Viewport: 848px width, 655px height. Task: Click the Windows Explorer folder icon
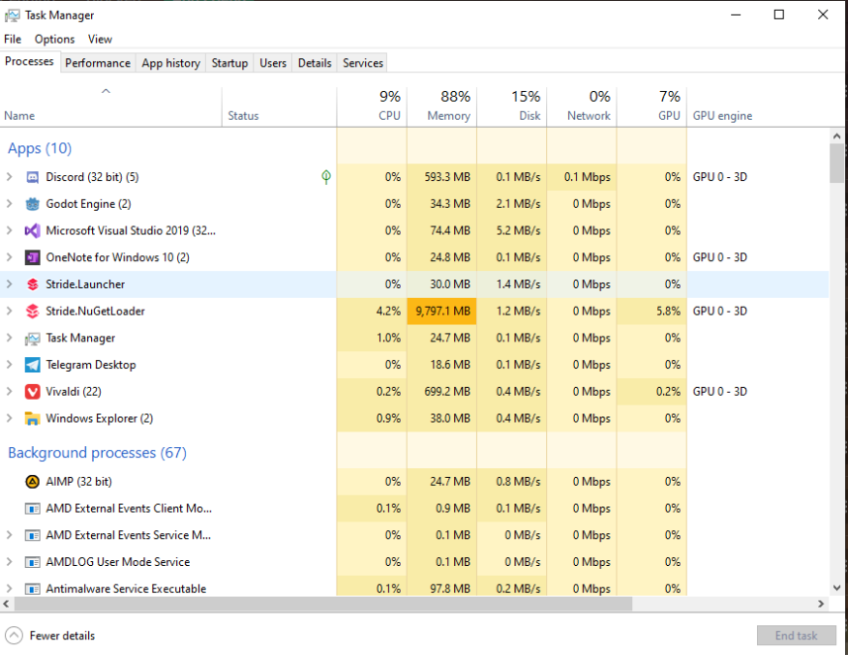[33, 418]
